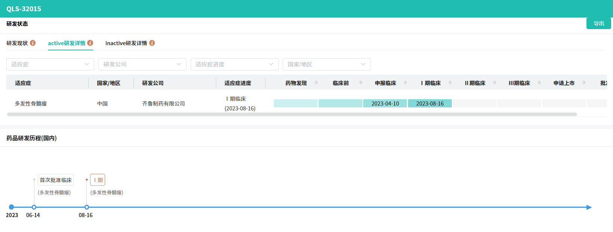Expand the 国家/地区 filter dropdown

(x=327, y=64)
